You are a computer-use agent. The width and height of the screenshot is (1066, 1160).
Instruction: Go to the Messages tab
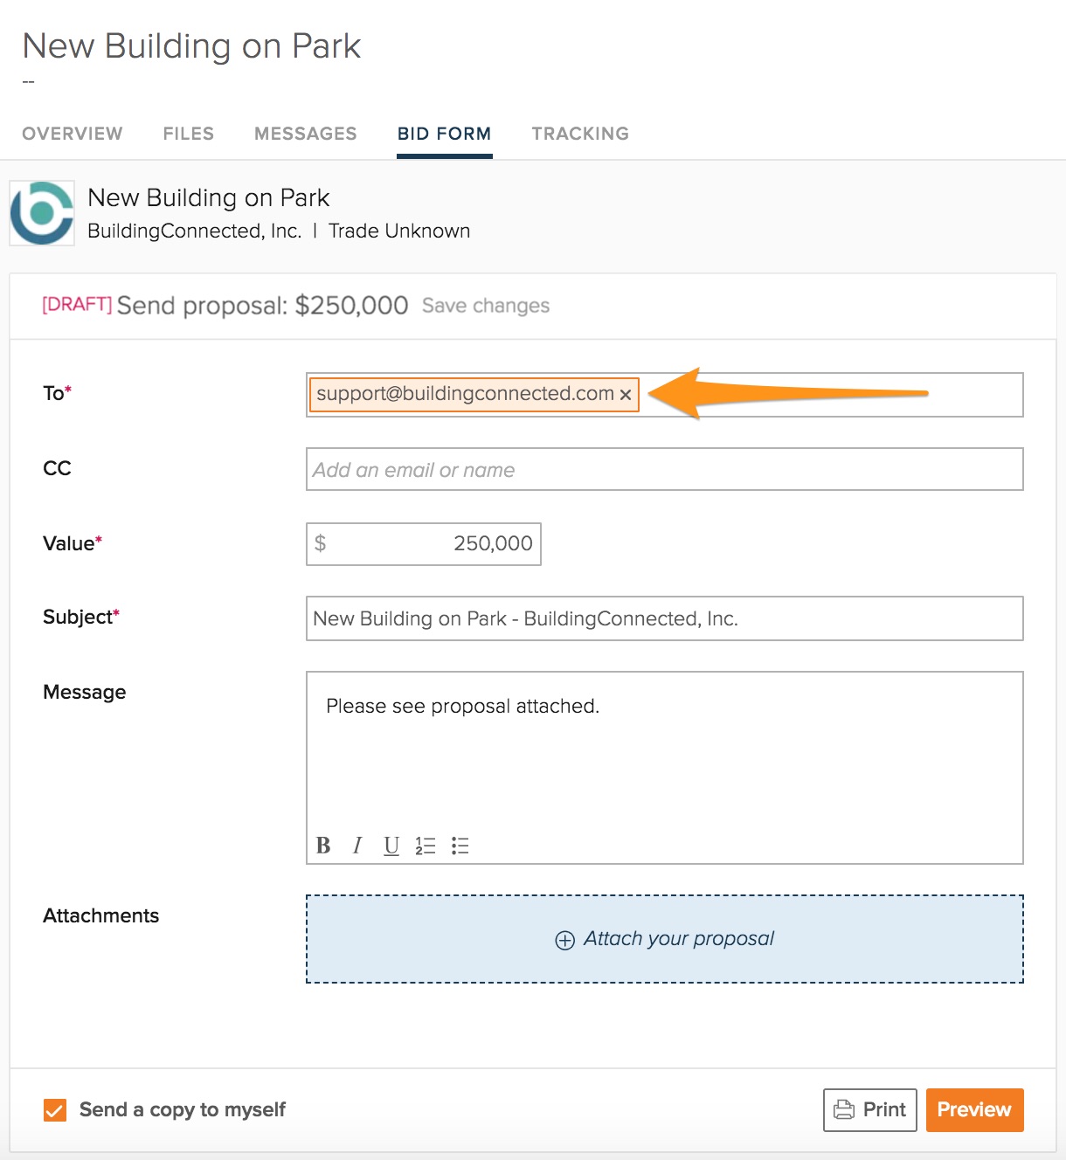pos(306,134)
